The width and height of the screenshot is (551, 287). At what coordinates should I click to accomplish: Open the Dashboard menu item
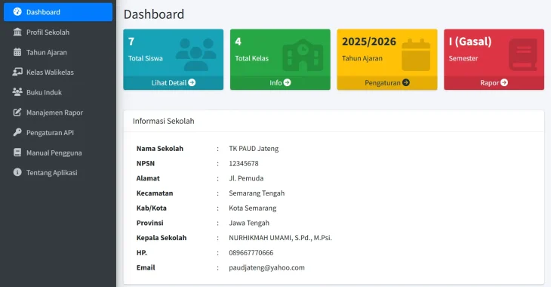(x=58, y=12)
